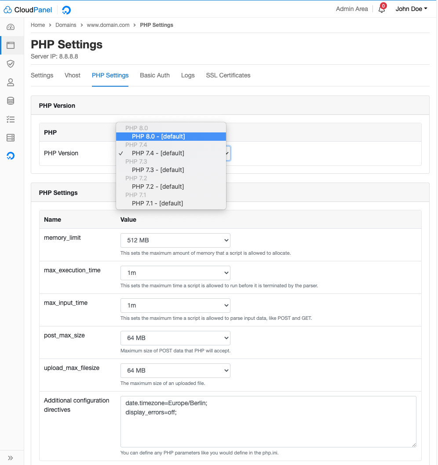This screenshot has height=465, width=438.
Task: Open the domains window sidebar icon
Action: (x=11, y=45)
